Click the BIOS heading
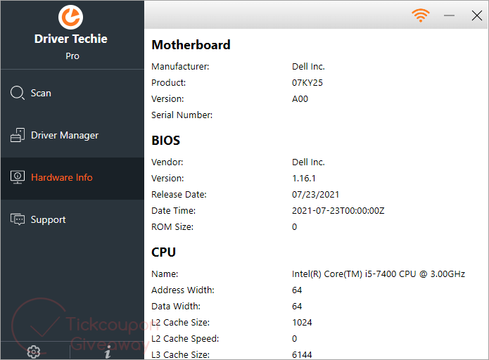Screen dimensions: 489x360 click(x=165, y=141)
